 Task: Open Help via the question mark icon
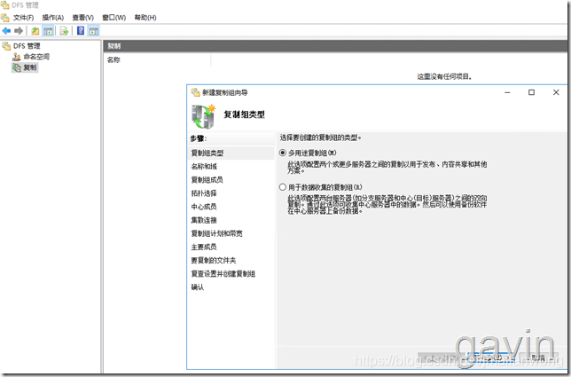pyautogui.click(x=81, y=31)
